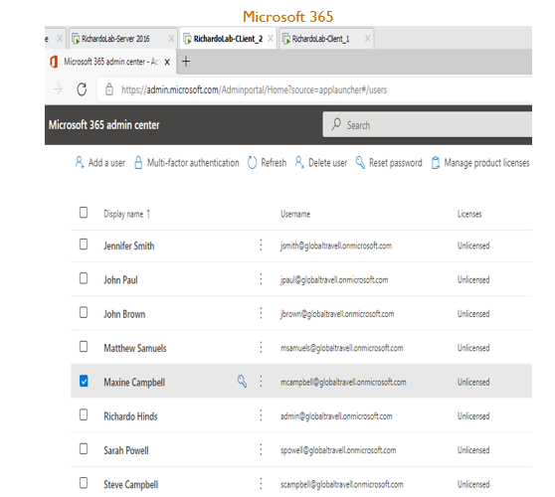Screen dimensions: 555x497
Task: Reload the page with the browser refresh button
Action: point(82,89)
